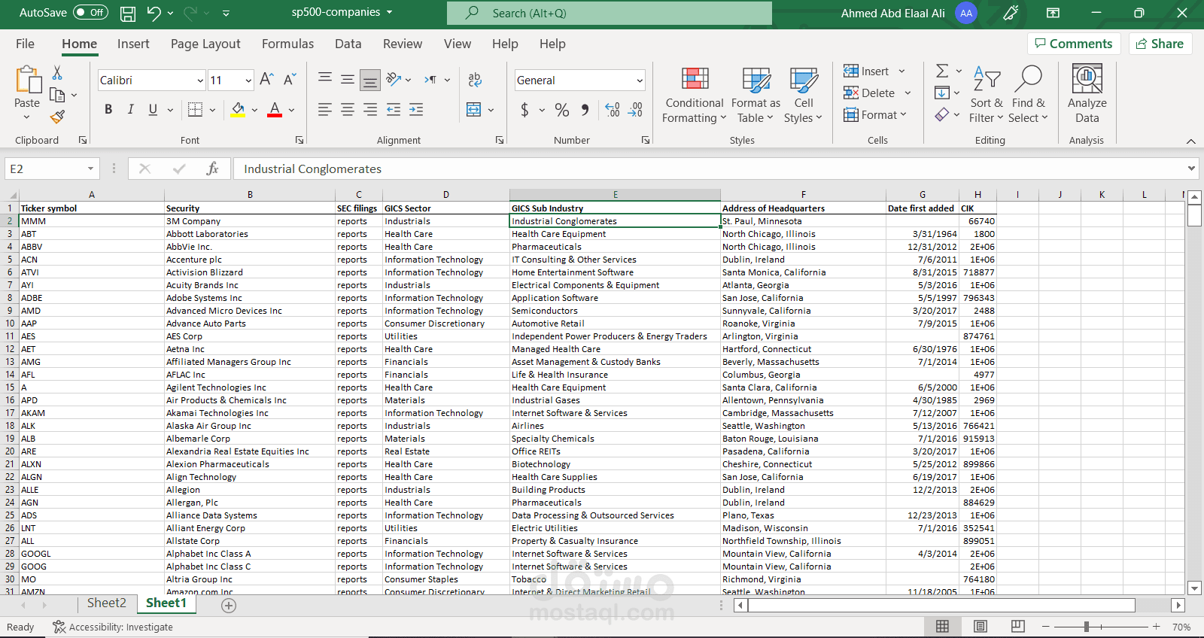Switch to the Sheet2 worksheet tab
Viewport: 1204px width, 638px height.
click(106, 603)
